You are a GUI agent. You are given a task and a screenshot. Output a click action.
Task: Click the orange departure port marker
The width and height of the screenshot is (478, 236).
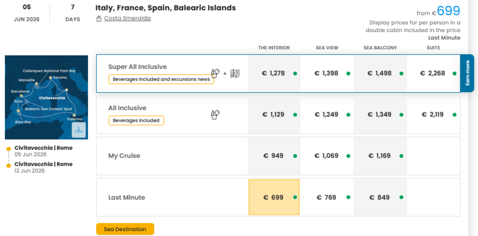(9, 149)
